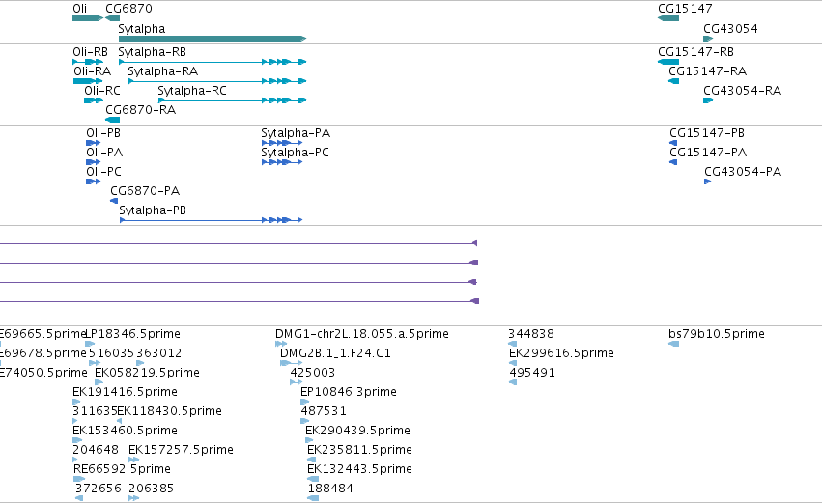Click the bs79b10.5prime marker arrow

(673, 344)
